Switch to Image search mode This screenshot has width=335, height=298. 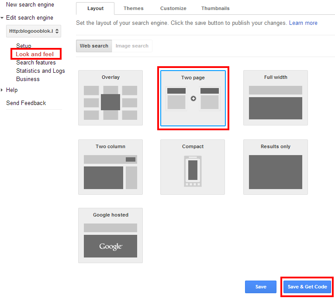pyautogui.click(x=132, y=46)
